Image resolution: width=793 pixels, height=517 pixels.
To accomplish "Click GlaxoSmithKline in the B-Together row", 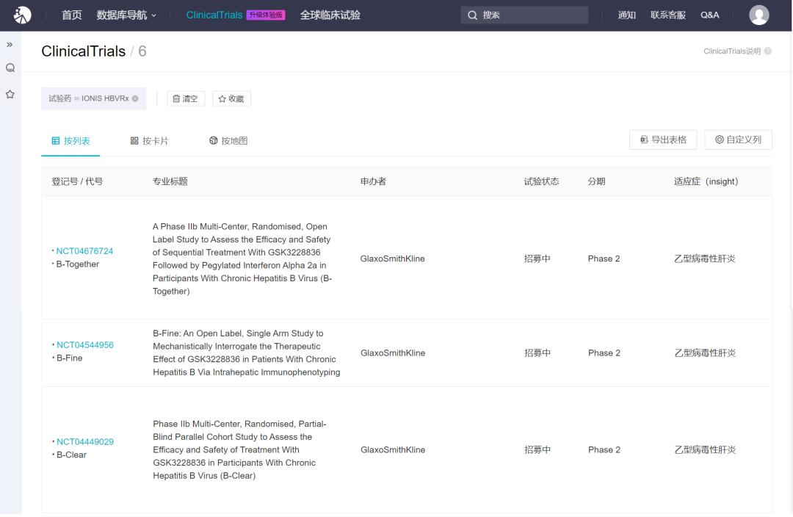I will coord(392,258).
